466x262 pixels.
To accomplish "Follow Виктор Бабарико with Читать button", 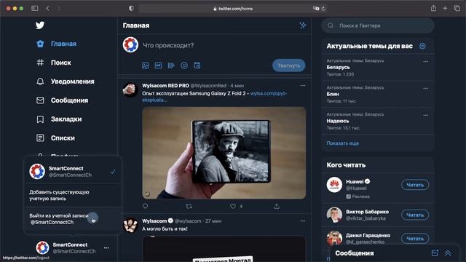I will [415, 215].
